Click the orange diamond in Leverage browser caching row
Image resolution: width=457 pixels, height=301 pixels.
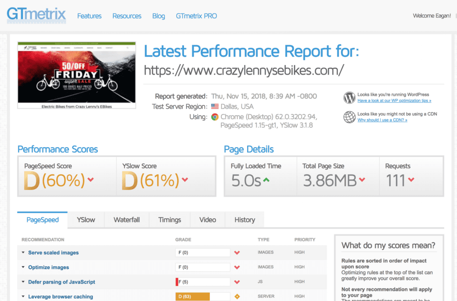[x=237, y=297]
